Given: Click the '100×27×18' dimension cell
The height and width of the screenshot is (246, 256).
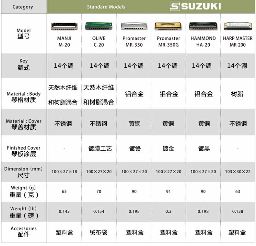Looking at the screenshot, I should (64, 172).
